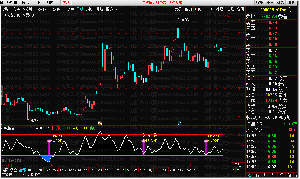Image resolution: width=300 pixels, height=179 pixels.
Task: Select the 联 linked tab
Action: 282,175
